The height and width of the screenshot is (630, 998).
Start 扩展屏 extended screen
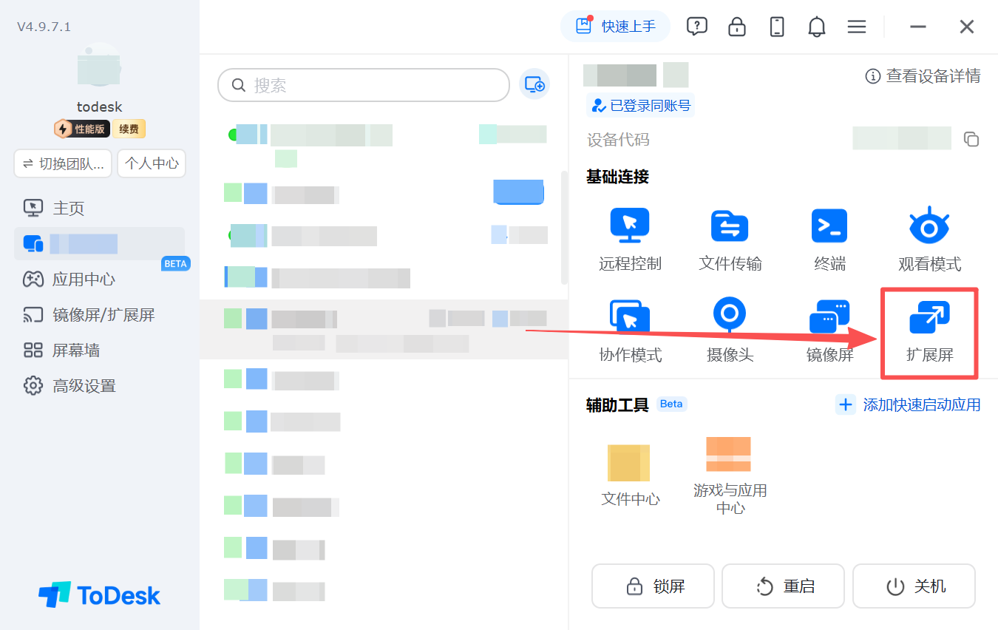[929, 316]
